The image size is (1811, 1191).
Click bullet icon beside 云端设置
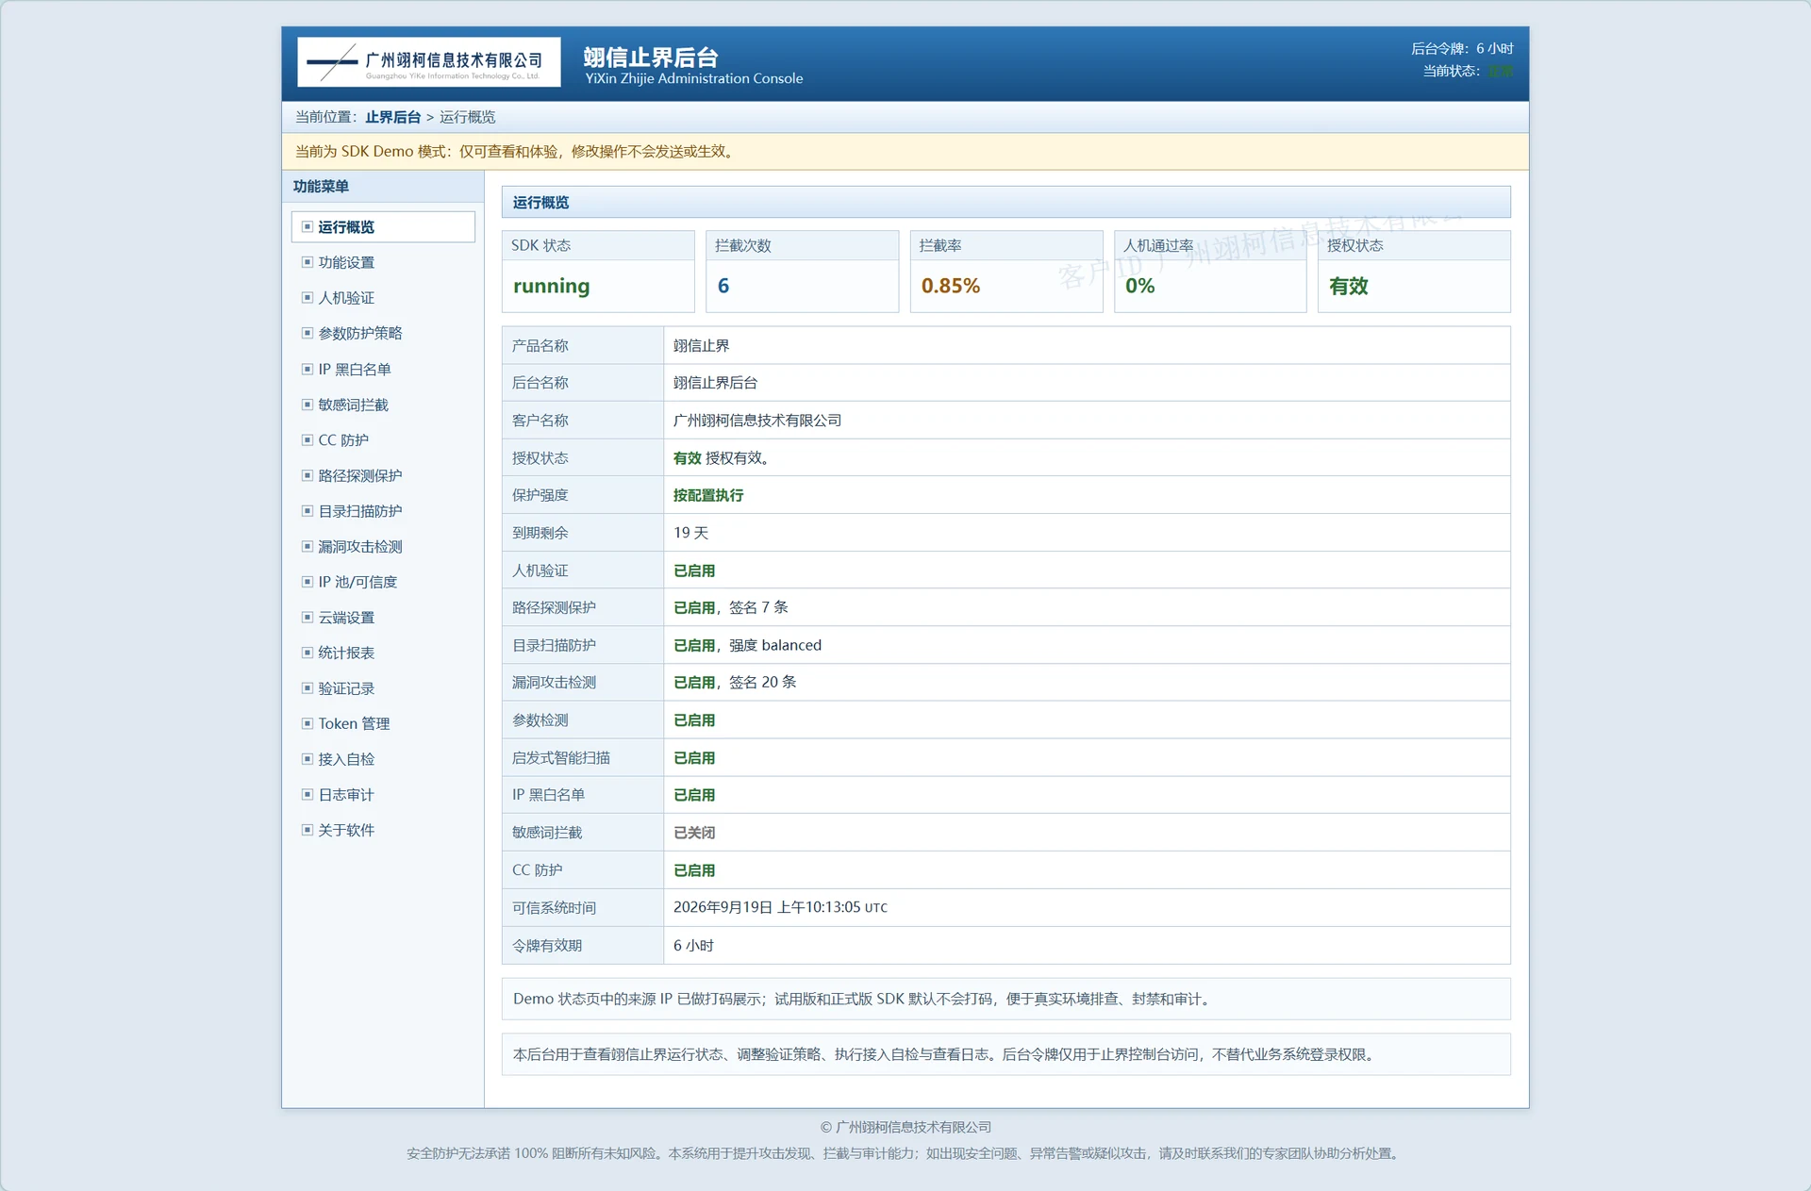pos(307,617)
